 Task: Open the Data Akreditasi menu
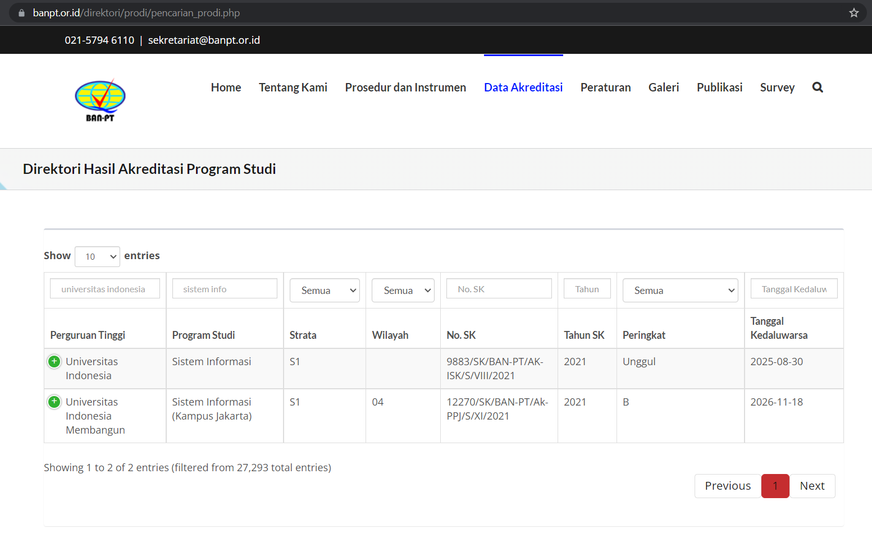tap(523, 88)
